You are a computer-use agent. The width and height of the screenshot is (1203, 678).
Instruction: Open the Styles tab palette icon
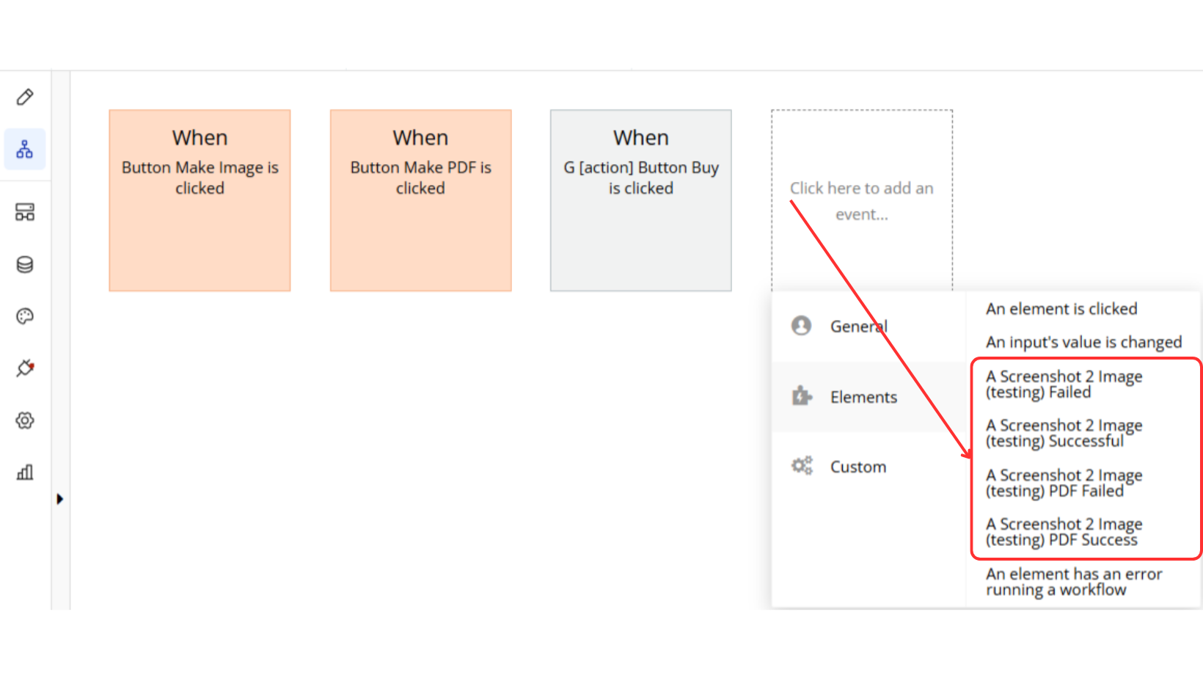click(25, 316)
